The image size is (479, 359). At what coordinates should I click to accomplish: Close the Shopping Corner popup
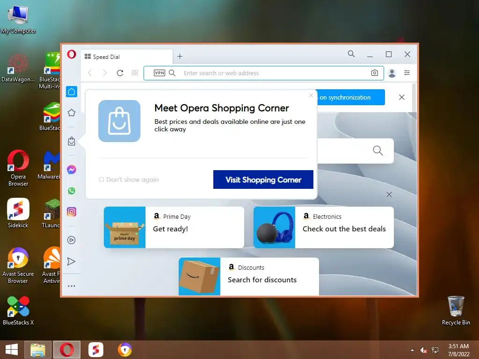click(311, 95)
